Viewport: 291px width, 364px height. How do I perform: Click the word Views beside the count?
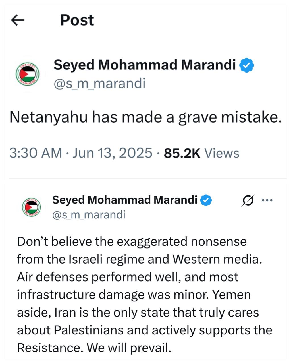point(222,153)
